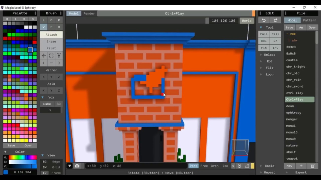Switch to the Model tab in top bar
This screenshot has height=180, width=321.
pyautogui.click(x=73, y=13)
